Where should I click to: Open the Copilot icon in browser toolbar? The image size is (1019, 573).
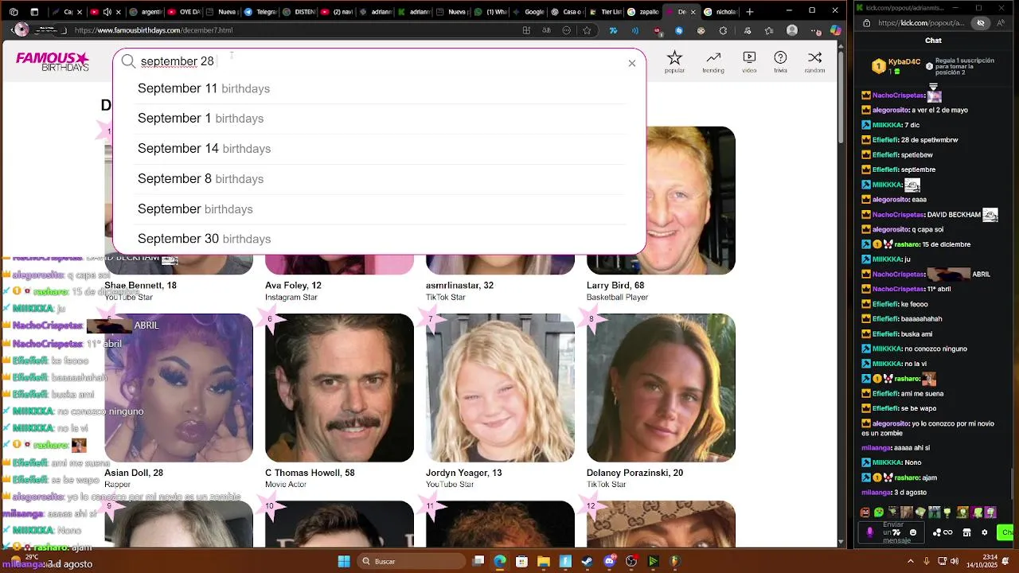pos(835,30)
